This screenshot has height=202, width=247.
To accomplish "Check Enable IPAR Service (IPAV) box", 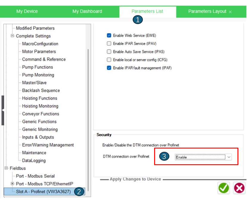I will click(x=109, y=43).
